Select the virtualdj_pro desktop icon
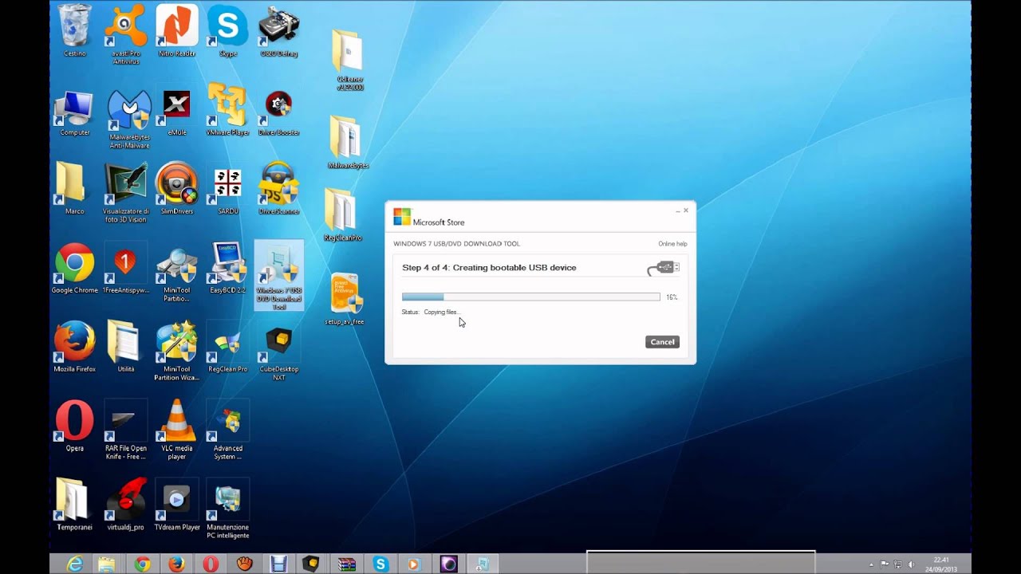This screenshot has height=574, width=1021. click(x=125, y=505)
